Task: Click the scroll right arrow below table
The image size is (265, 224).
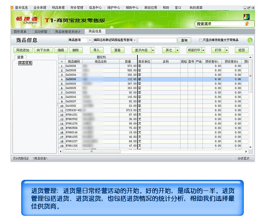Action: click(x=246, y=152)
